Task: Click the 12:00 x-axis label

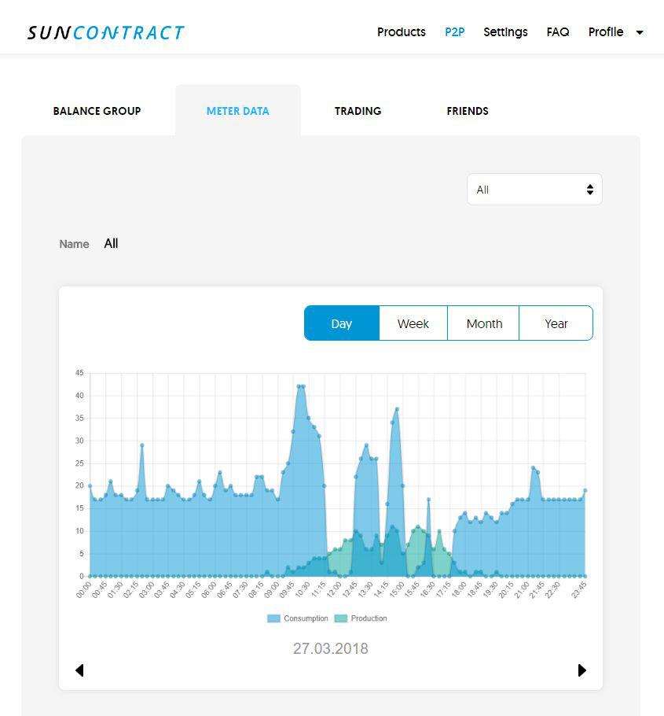Action: (x=334, y=589)
